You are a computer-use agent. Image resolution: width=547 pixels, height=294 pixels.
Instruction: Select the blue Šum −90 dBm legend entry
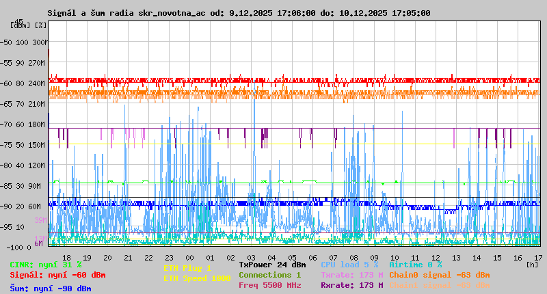click(x=50, y=289)
